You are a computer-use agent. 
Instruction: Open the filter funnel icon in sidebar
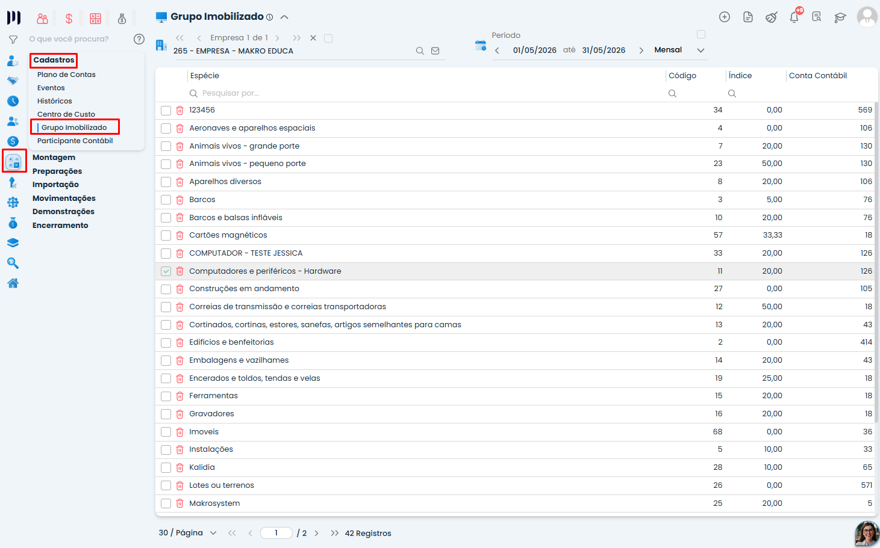(13, 40)
